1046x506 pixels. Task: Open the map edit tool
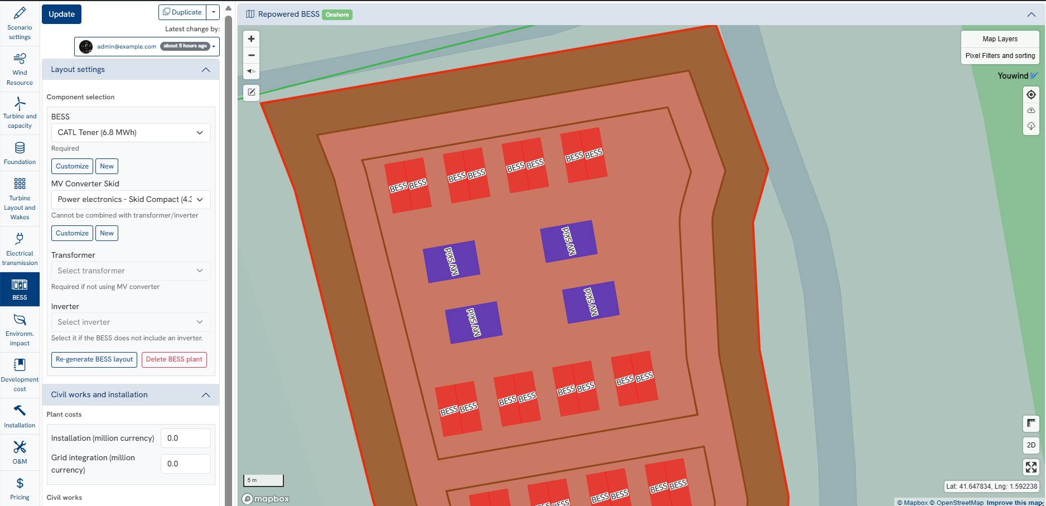[252, 92]
